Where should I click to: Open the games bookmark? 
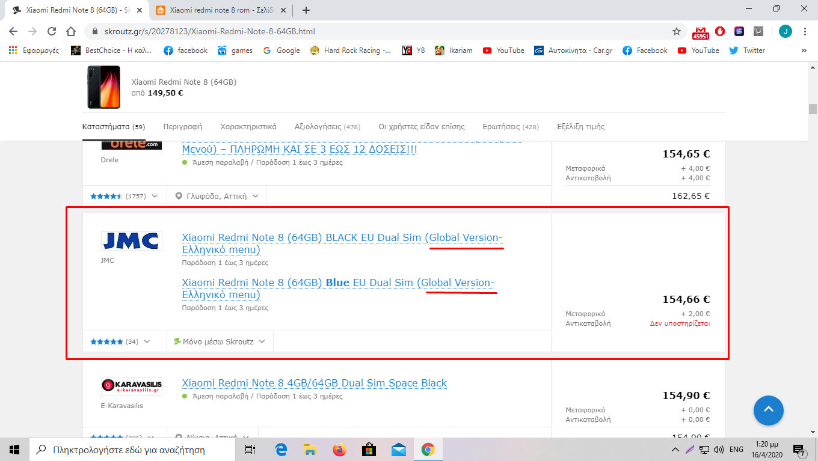[235, 50]
